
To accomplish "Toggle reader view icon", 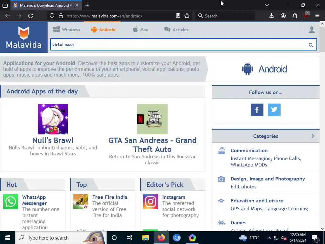I will tap(178, 16).
